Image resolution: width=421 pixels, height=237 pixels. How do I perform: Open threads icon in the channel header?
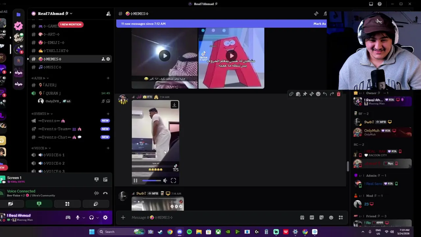(x=316, y=13)
